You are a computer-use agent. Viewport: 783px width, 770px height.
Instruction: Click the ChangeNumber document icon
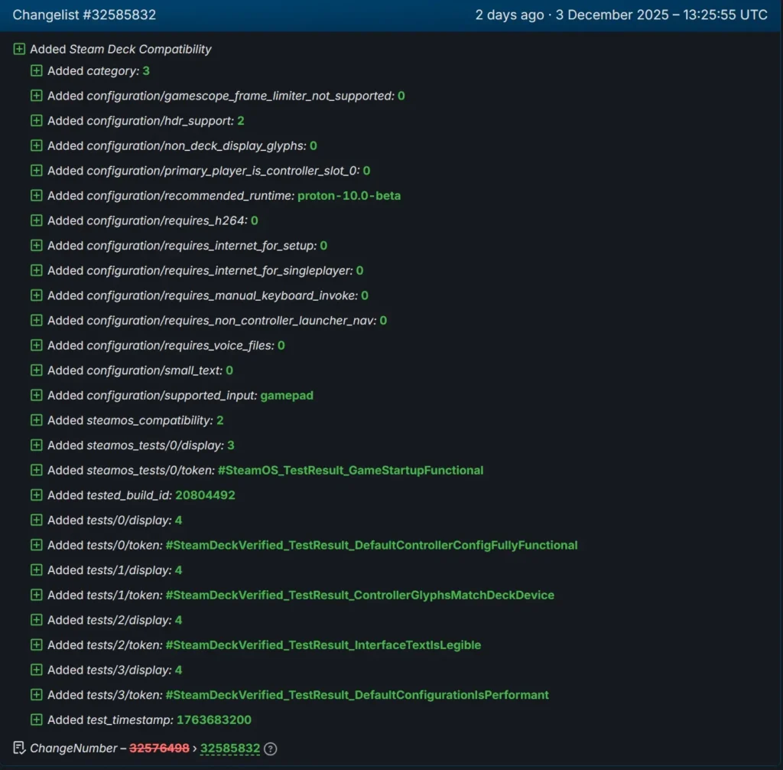pos(19,748)
